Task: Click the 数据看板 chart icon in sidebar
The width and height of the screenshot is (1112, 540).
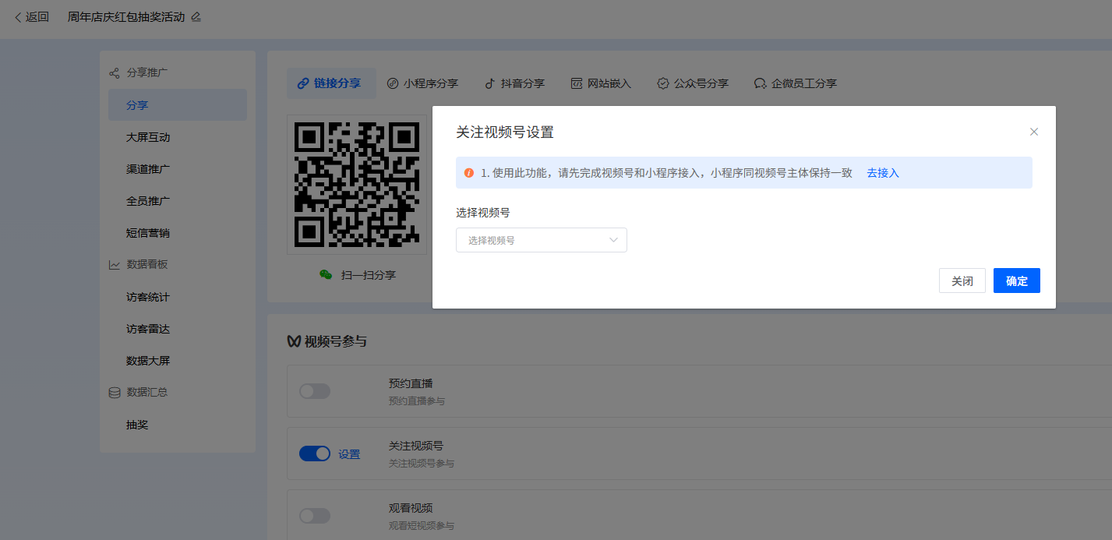Action: [115, 265]
